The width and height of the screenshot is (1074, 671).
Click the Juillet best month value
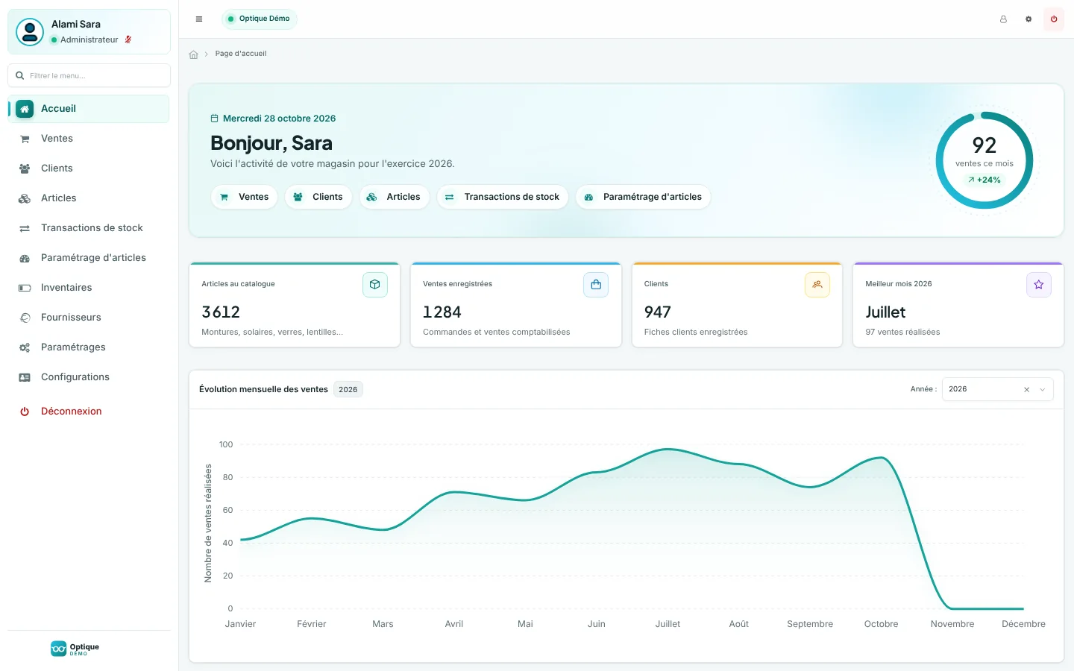tap(885, 312)
